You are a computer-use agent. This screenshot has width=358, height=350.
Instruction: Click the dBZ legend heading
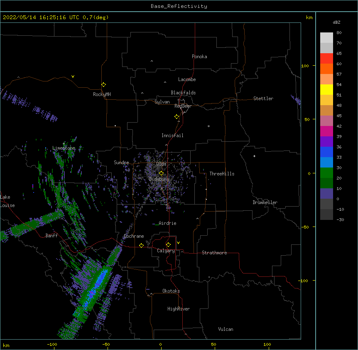[336, 22]
